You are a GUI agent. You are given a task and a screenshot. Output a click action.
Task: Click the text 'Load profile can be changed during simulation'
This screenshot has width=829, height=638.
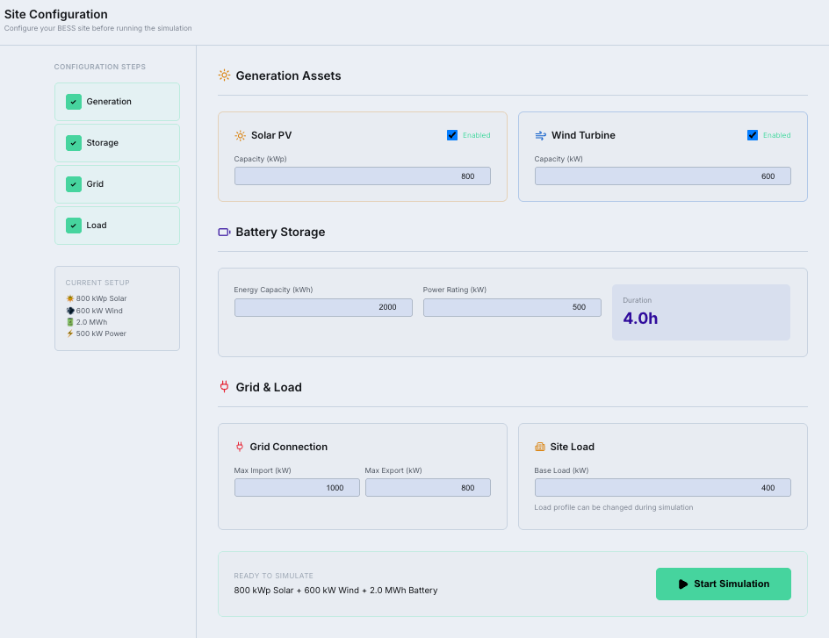613,507
